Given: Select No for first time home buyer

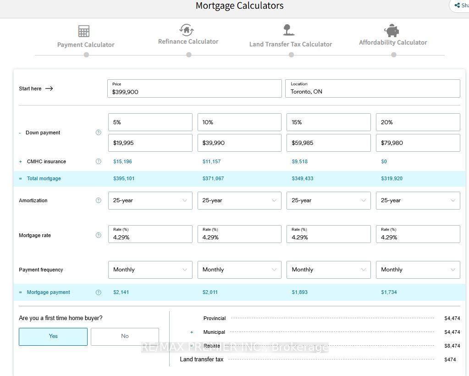Looking at the screenshot, I should (x=125, y=337).
